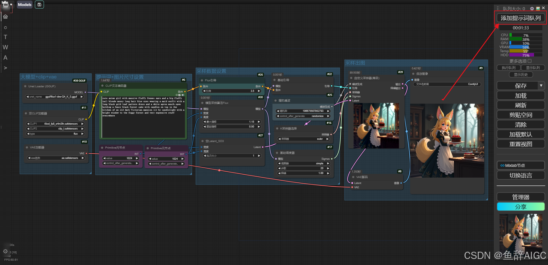Change vae名称 ae.safetensors combo value
Image resolution: width=548 pixels, height=265 pixels.
click(x=55, y=158)
